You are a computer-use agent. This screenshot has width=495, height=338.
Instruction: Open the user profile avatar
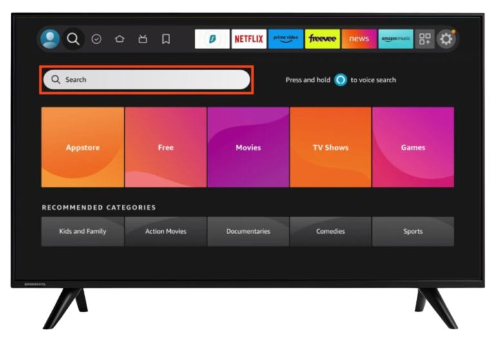(x=50, y=39)
